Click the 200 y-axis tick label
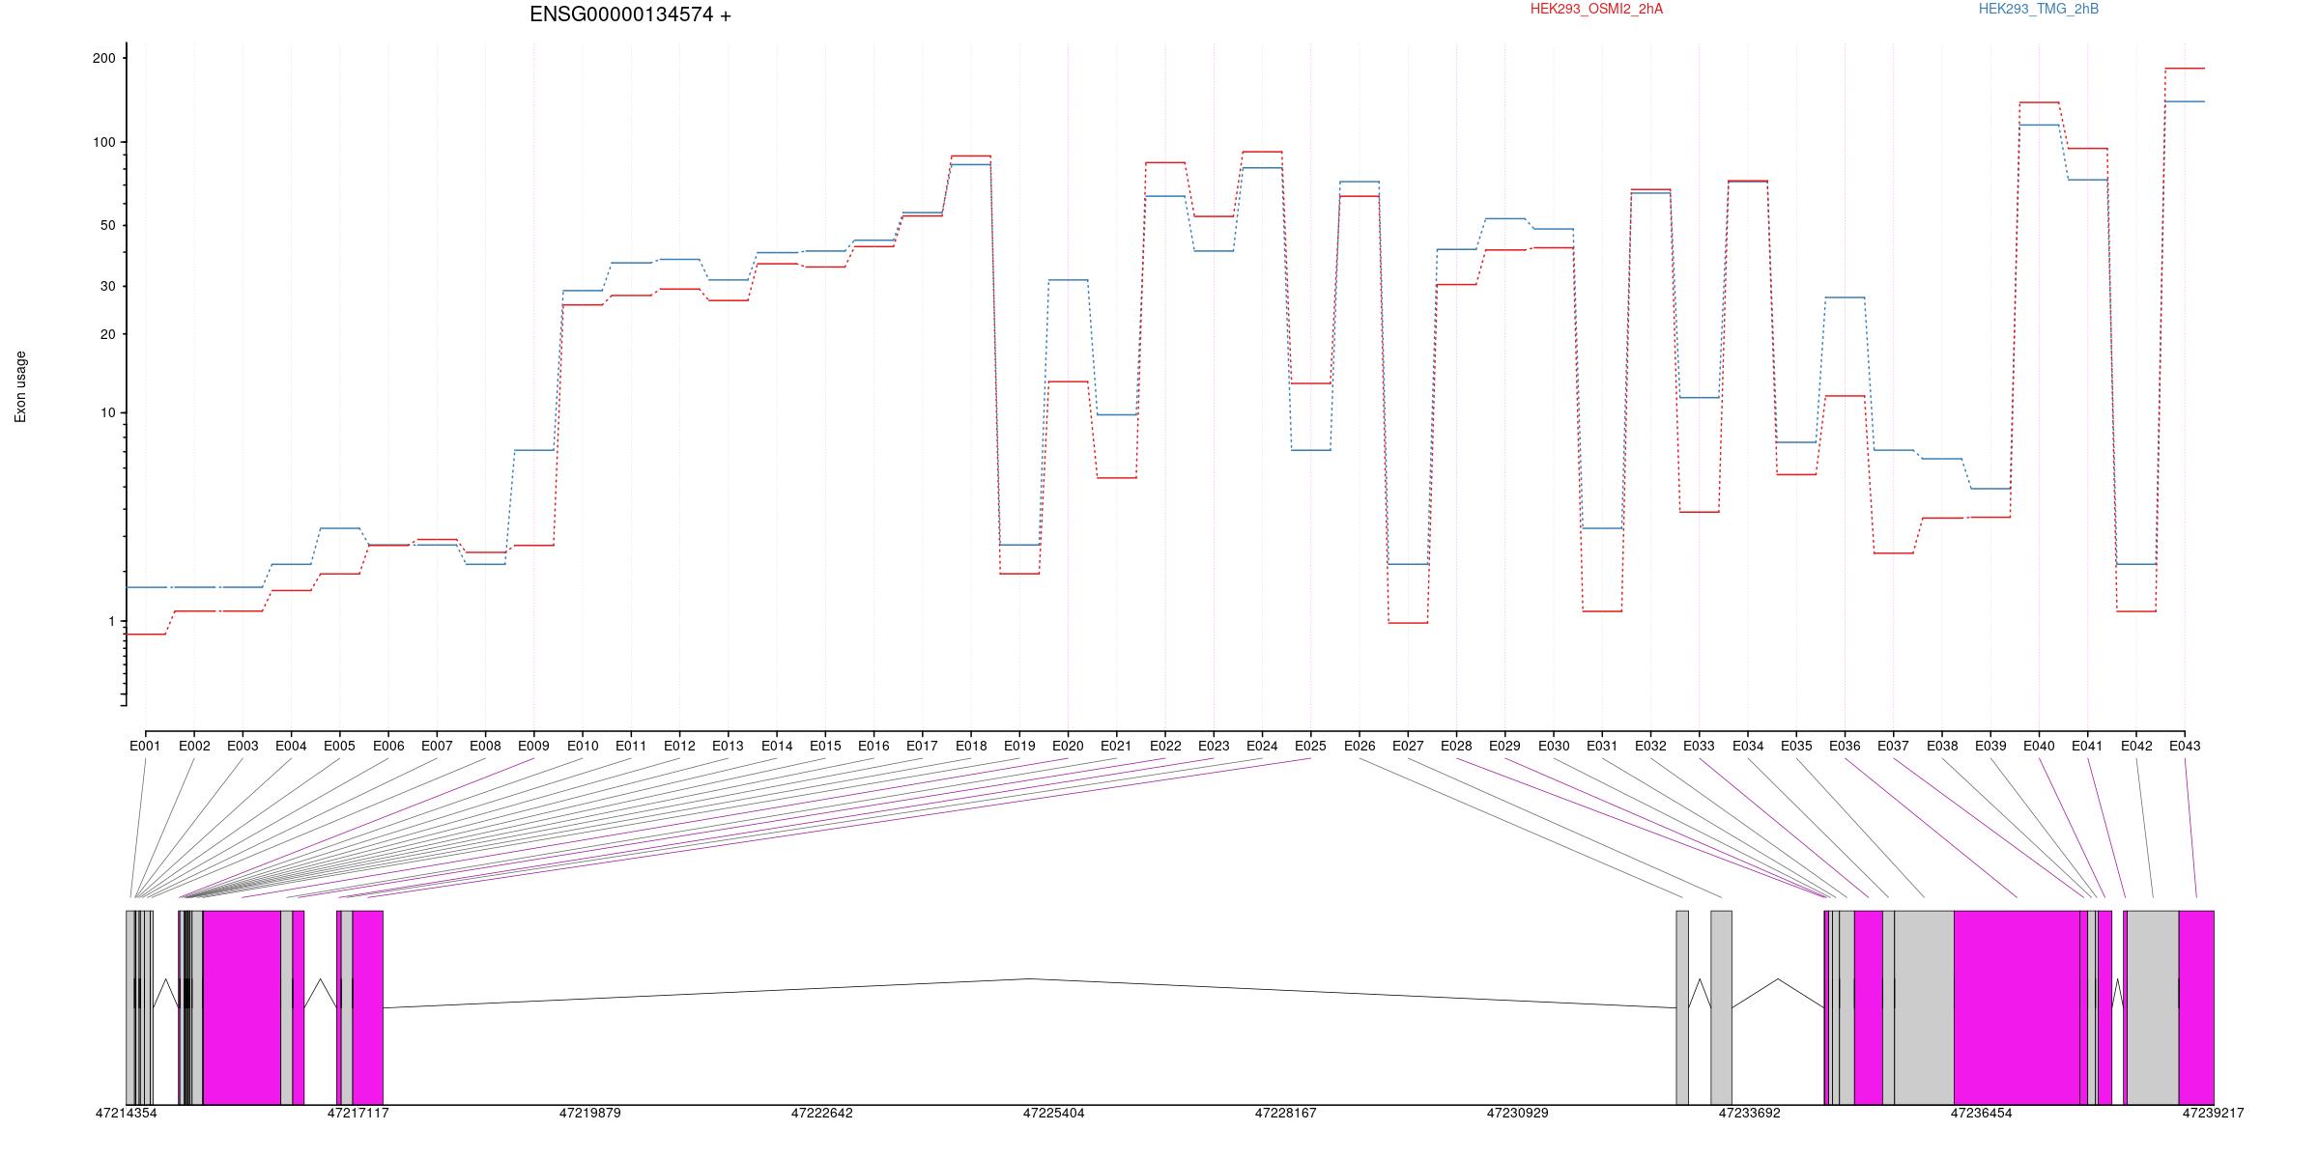 point(103,58)
